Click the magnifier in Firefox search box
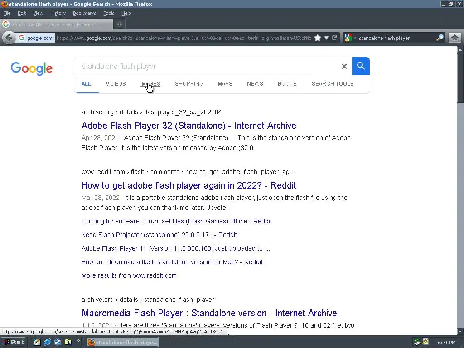Viewport: 464px width, 348px height. (x=440, y=38)
